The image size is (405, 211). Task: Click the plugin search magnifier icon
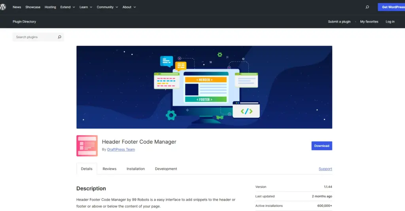(59, 37)
